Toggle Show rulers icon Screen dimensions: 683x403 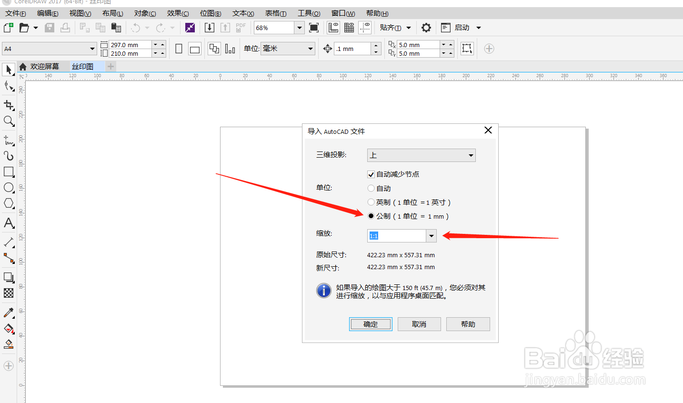point(333,28)
